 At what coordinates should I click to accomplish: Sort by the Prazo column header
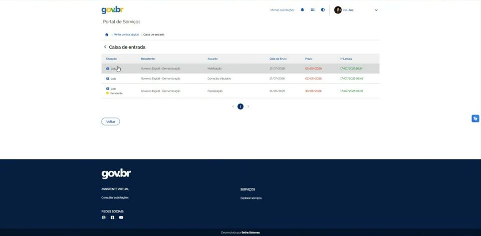pos(309,59)
